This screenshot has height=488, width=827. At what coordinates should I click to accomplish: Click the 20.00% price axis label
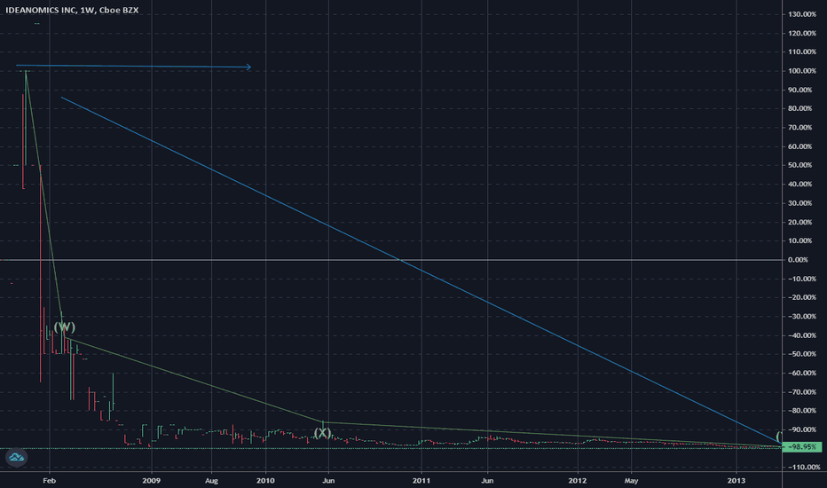point(800,222)
